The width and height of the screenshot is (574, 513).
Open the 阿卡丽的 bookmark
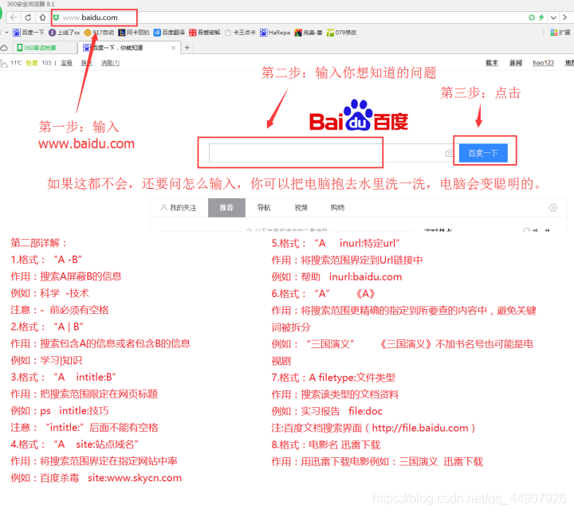tap(133, 33)
